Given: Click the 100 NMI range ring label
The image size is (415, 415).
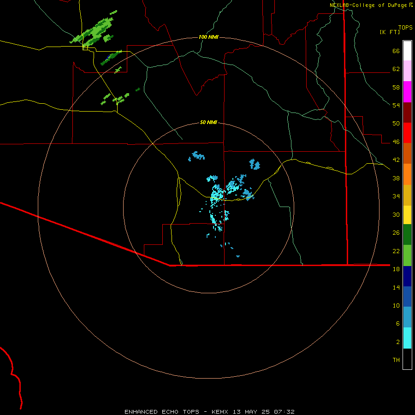Looking at the screenshot, I should tap(208, 37).
